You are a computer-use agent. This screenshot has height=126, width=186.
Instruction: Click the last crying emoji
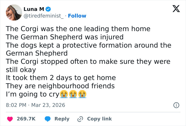(82, 94)
